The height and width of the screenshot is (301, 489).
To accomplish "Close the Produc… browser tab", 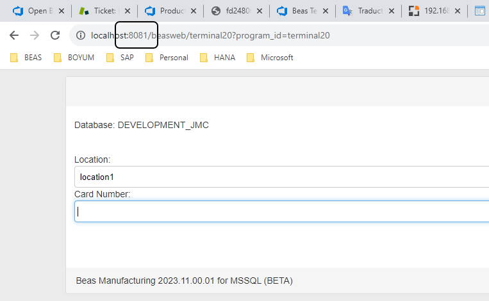I will pos(194,11).
